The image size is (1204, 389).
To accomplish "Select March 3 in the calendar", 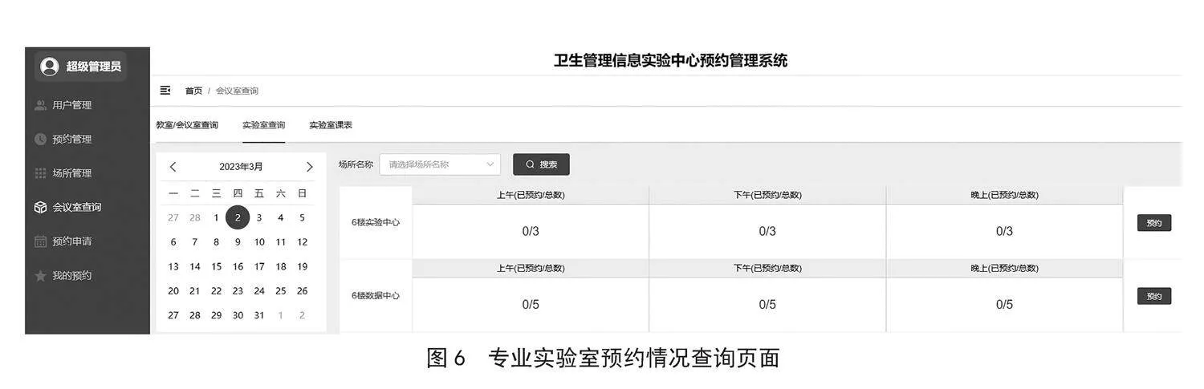I will pos(259,217).
